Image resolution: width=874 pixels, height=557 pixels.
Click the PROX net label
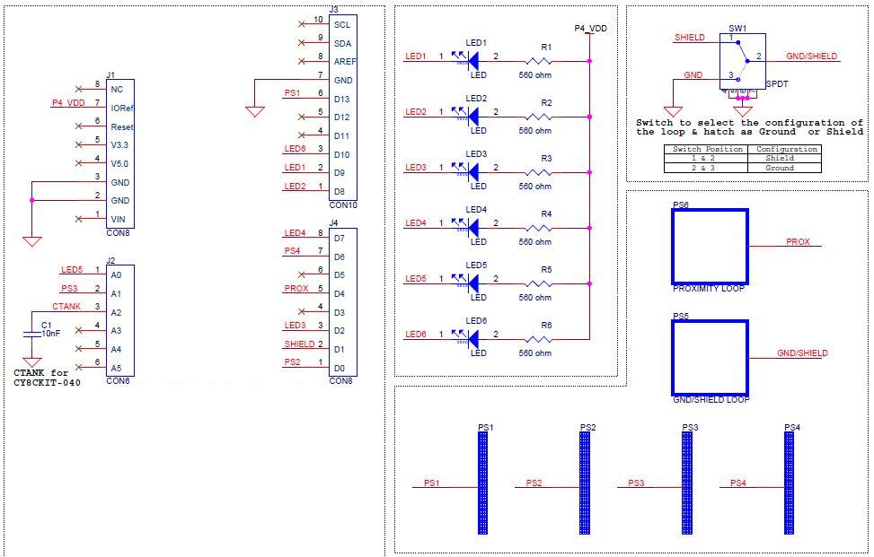797,240
